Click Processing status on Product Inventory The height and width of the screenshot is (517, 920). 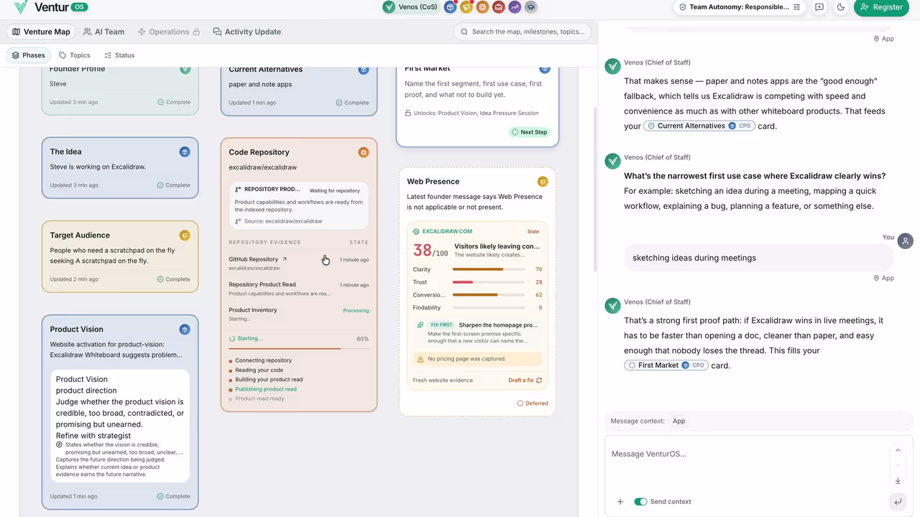pos(356,311)
